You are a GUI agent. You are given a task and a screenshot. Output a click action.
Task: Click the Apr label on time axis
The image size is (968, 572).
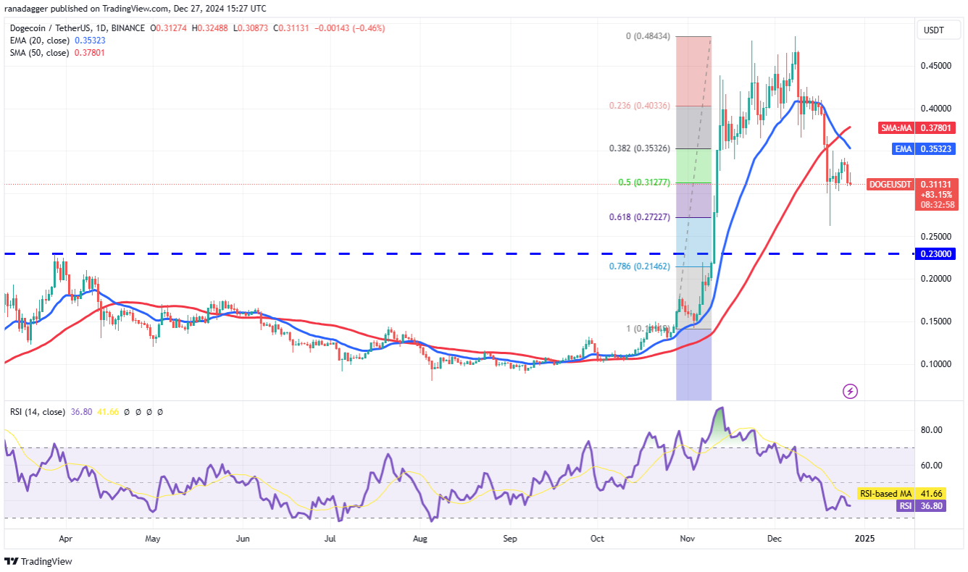(65, 539)
